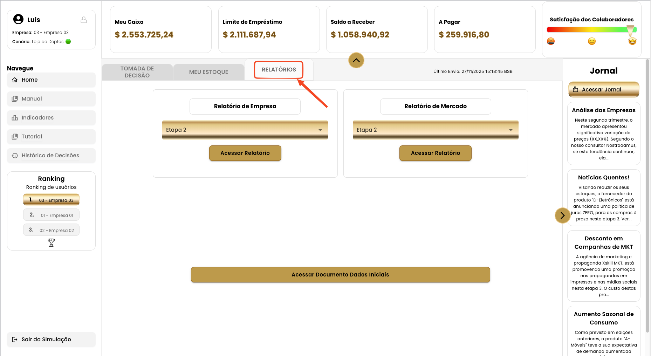Screen dimensions: 651x356
Task: Open the Análise das Empresas news card
Action: pyautogui.click(x=604, y=133)
